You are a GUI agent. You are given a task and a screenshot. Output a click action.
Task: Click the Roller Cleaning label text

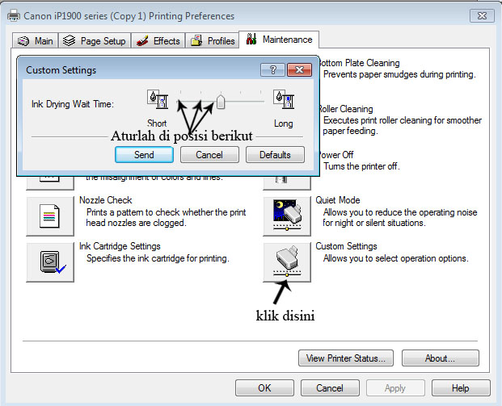[x=346, y=109]
